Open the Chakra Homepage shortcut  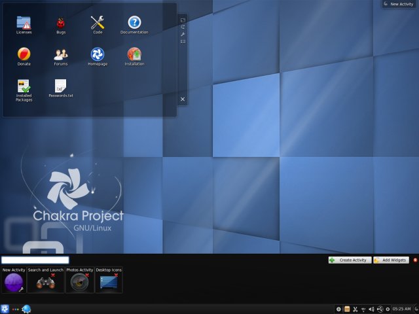(x=98, y=54)
